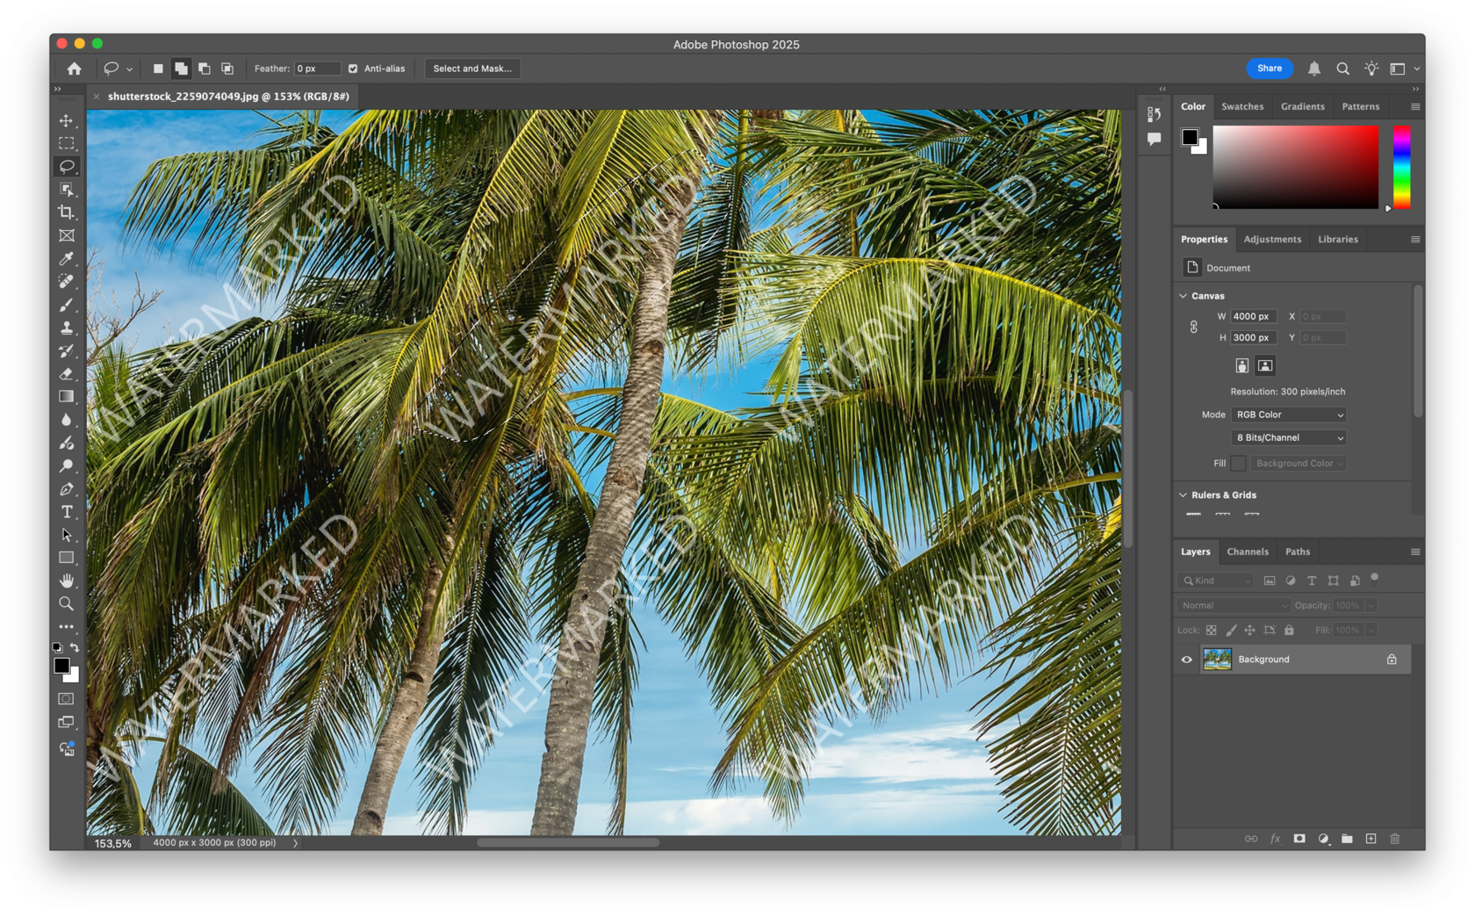Open the layer filter Kind dropdown

[x=1215, y=581]
